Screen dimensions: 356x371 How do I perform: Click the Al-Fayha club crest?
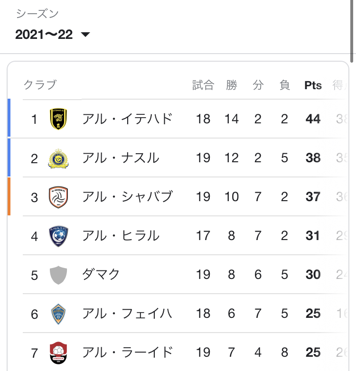(58, 314)
